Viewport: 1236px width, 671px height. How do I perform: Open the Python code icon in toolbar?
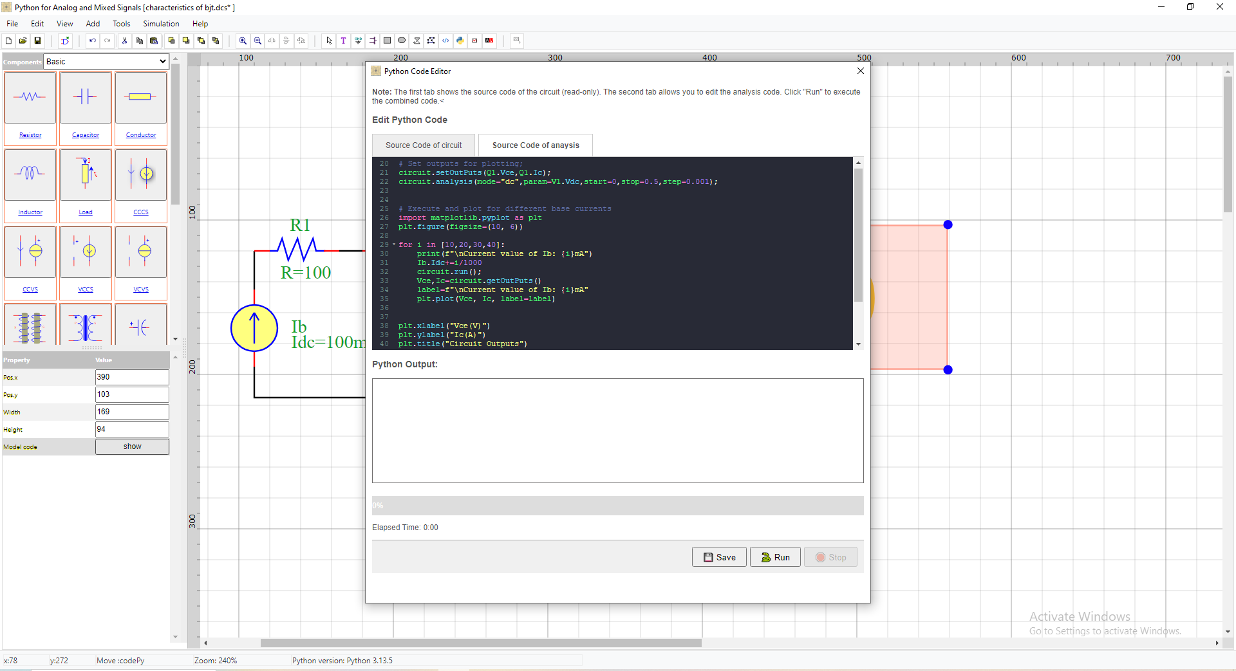pos(460,41)
